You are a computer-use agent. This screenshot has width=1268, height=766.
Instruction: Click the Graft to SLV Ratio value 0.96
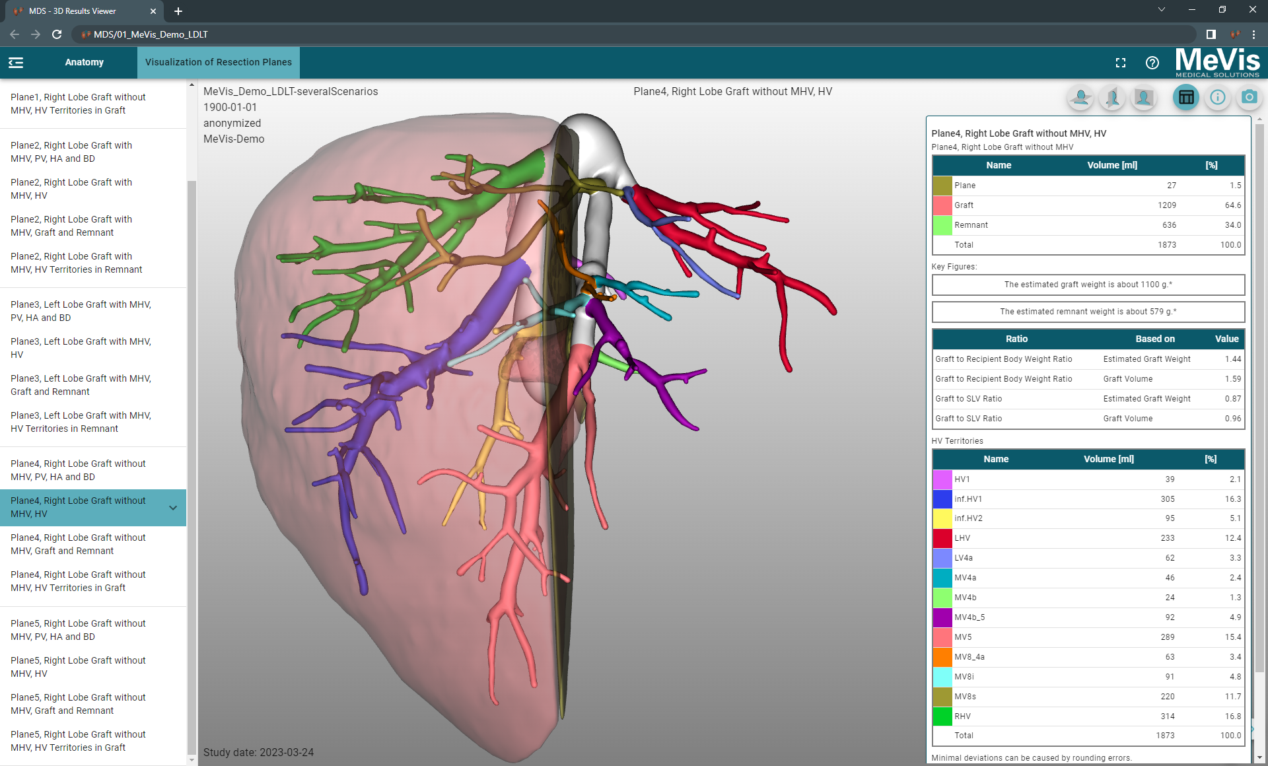pyautogui.click(x=1232, y=419)
